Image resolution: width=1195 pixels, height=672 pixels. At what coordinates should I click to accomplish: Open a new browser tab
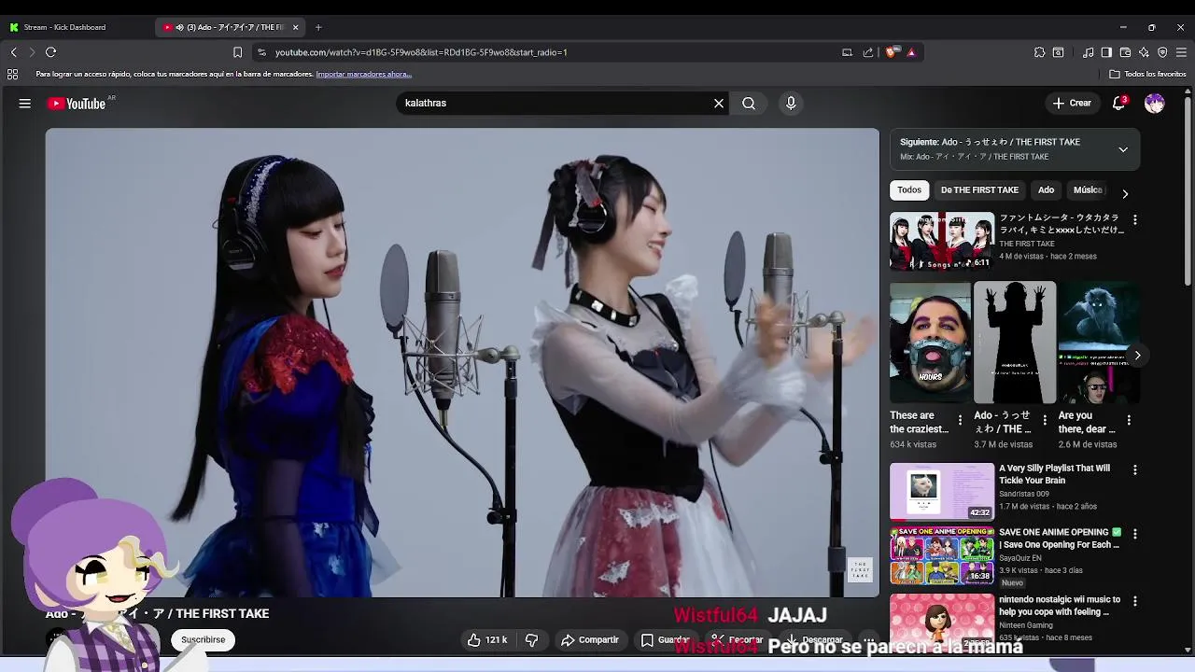click(318, 27)
